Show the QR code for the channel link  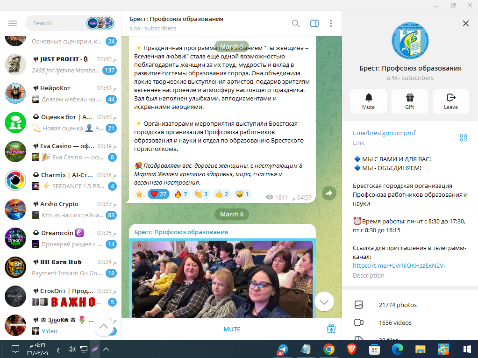click(x=464, y=138)
